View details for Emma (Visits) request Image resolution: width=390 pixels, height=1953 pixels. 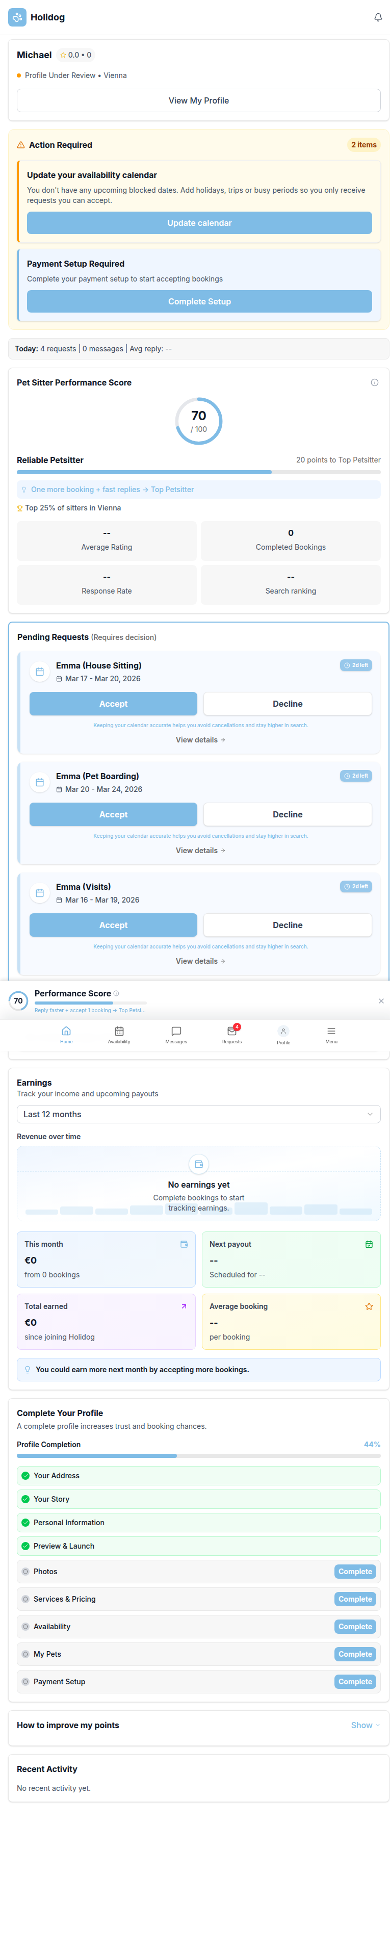tap(200, 961)
